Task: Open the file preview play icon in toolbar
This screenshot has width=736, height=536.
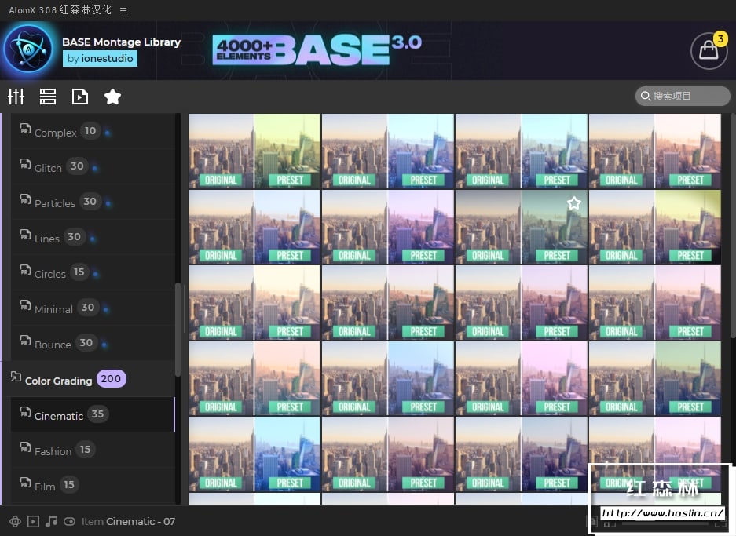Action: point(80,97)
